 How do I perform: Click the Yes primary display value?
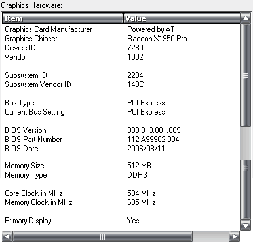pyautogui.click(x=133, y=221)
